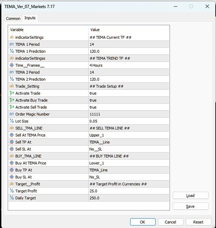Image resolution: width=216 pixels, height=228 pixels.
Task: Open the Upper_1 Sell At TEMA Price dropdown
Action: point(129,135)
